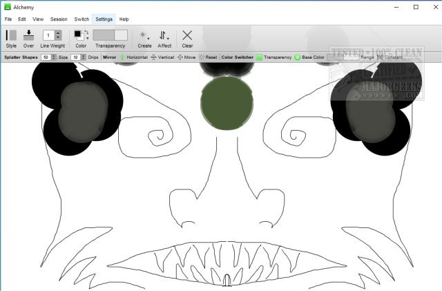Viewport: 442px width, 291px height.
Task: Click the Help menu
Action: click(x=124, y=19)
